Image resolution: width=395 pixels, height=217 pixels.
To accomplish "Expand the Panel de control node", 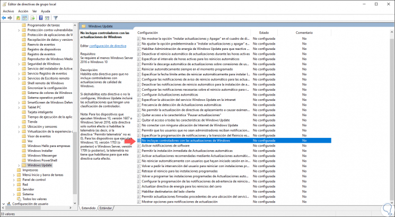I will click(x=14, y=180).
